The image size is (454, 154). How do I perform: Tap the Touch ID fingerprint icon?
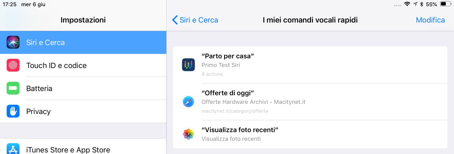tap(13, 65)
